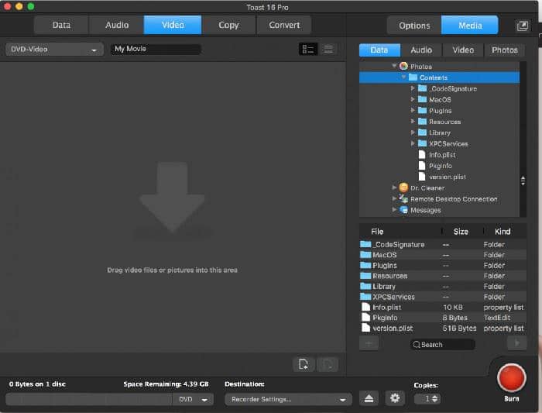Click the add (+) button under file list
Screen dimensions: 542x413
tap(369, 344)
